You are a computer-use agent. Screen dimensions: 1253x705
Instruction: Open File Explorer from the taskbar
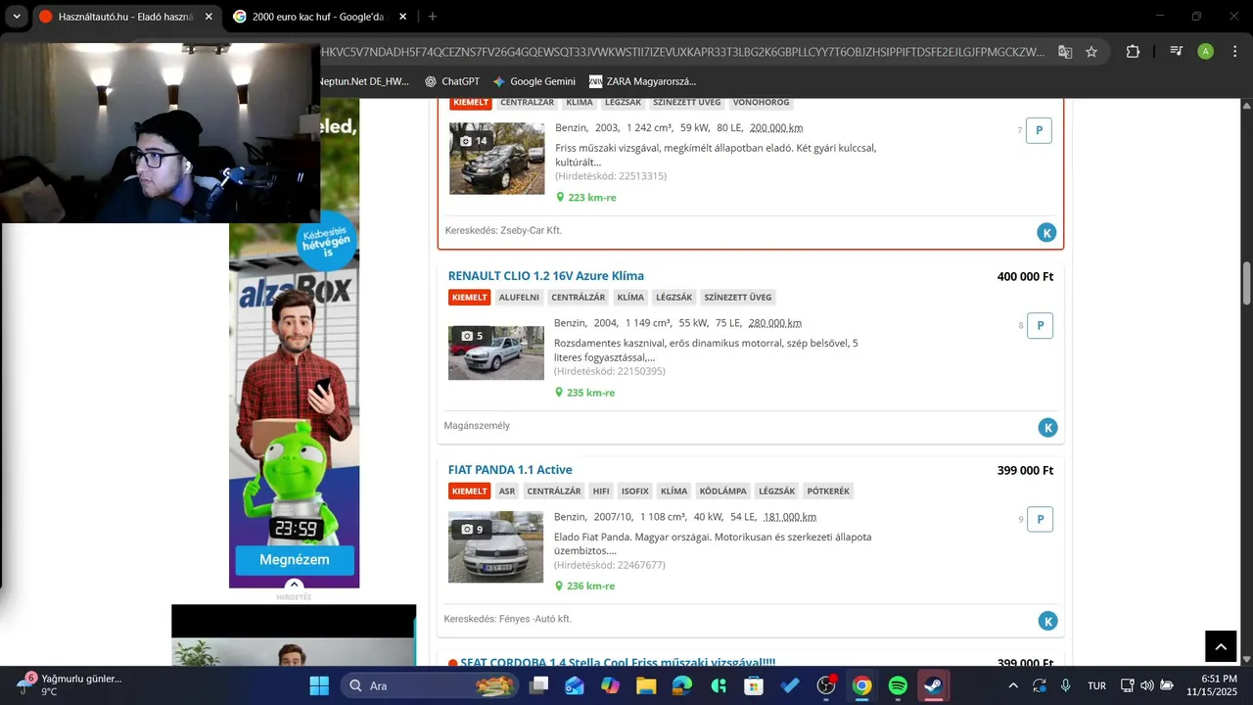(646, 685)
